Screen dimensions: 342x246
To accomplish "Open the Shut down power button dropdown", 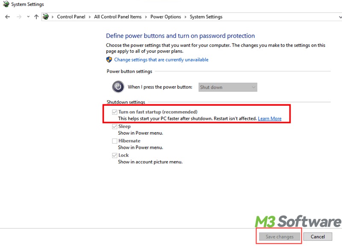I will (228, 87).
